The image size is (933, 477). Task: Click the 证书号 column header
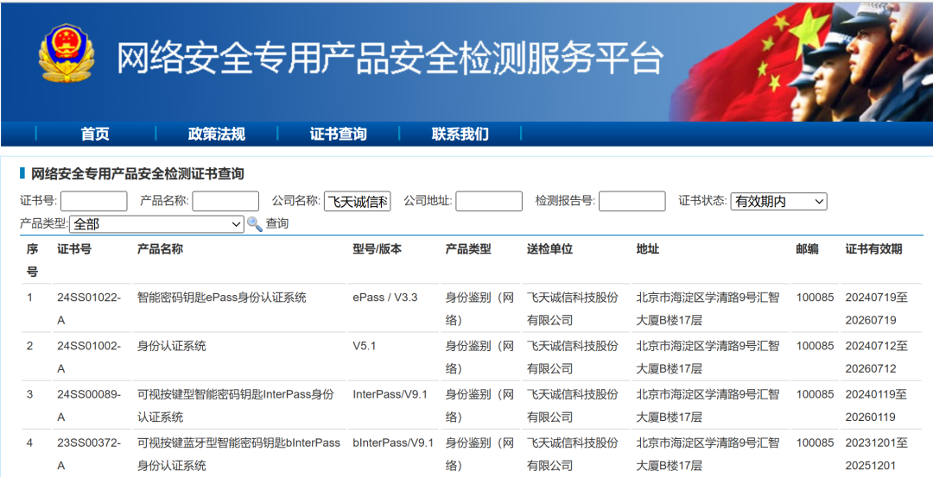pos(74,249)
